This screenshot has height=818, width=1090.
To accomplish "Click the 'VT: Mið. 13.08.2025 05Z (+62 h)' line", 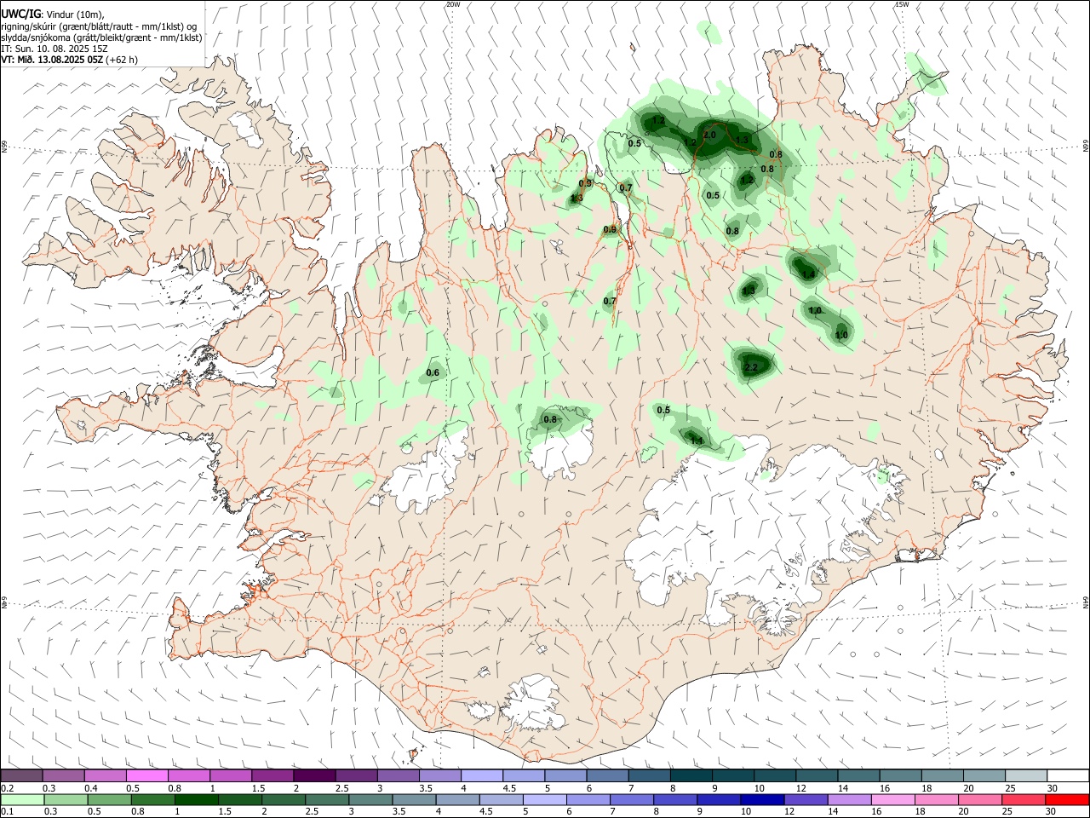I will click(x=70, y=60).
